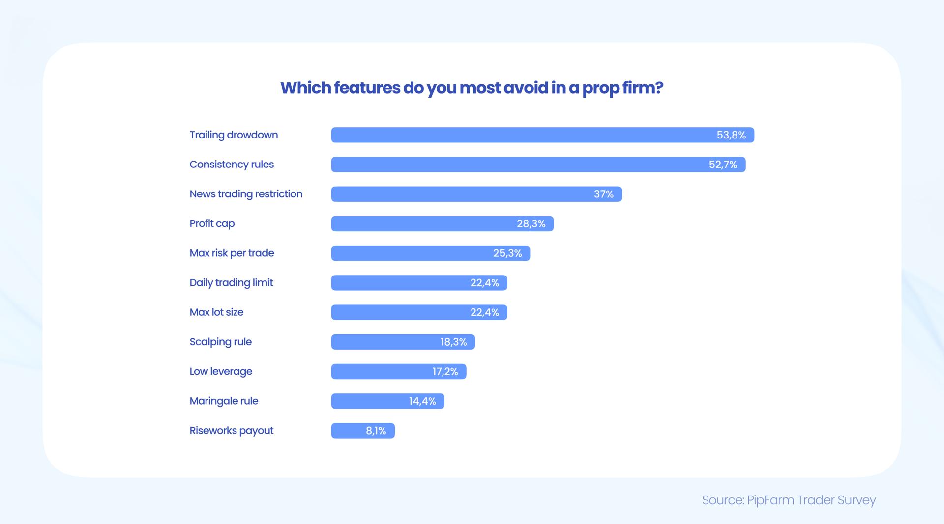944x524 pixels.
Task: Click the News trading restriction label
Action: (246, 194)
